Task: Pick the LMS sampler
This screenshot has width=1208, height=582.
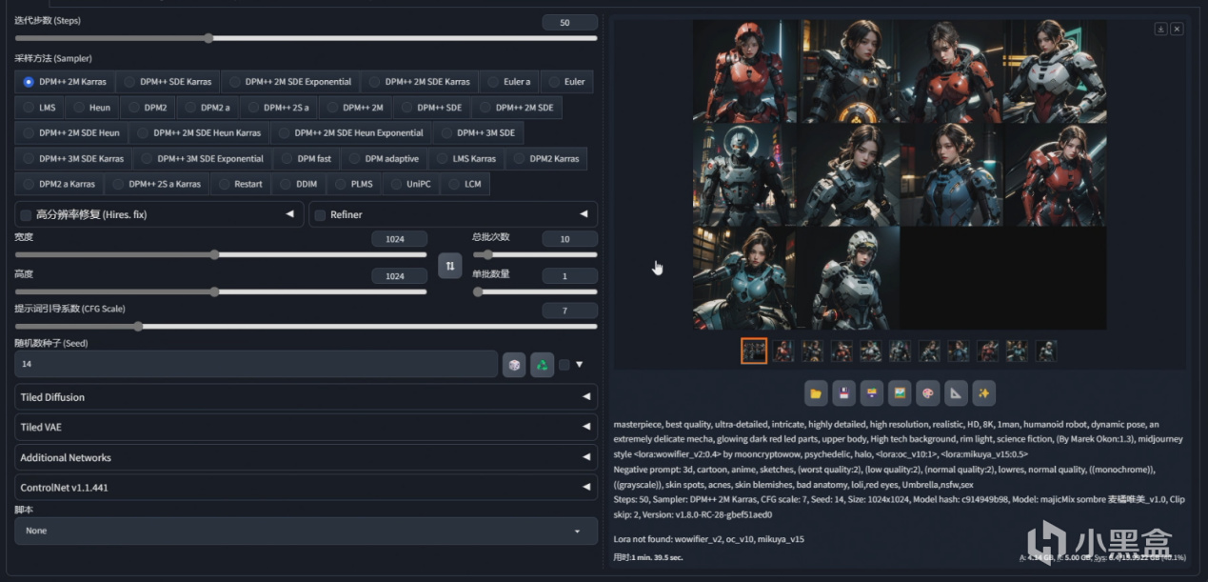Action: pos(39,108)
